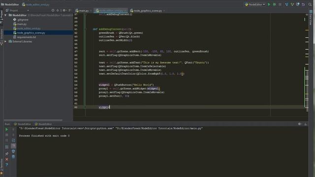This screenshot has width=315, height=177.
Task: Select second NodeEditor tab in Run panel
Action: 43,124
